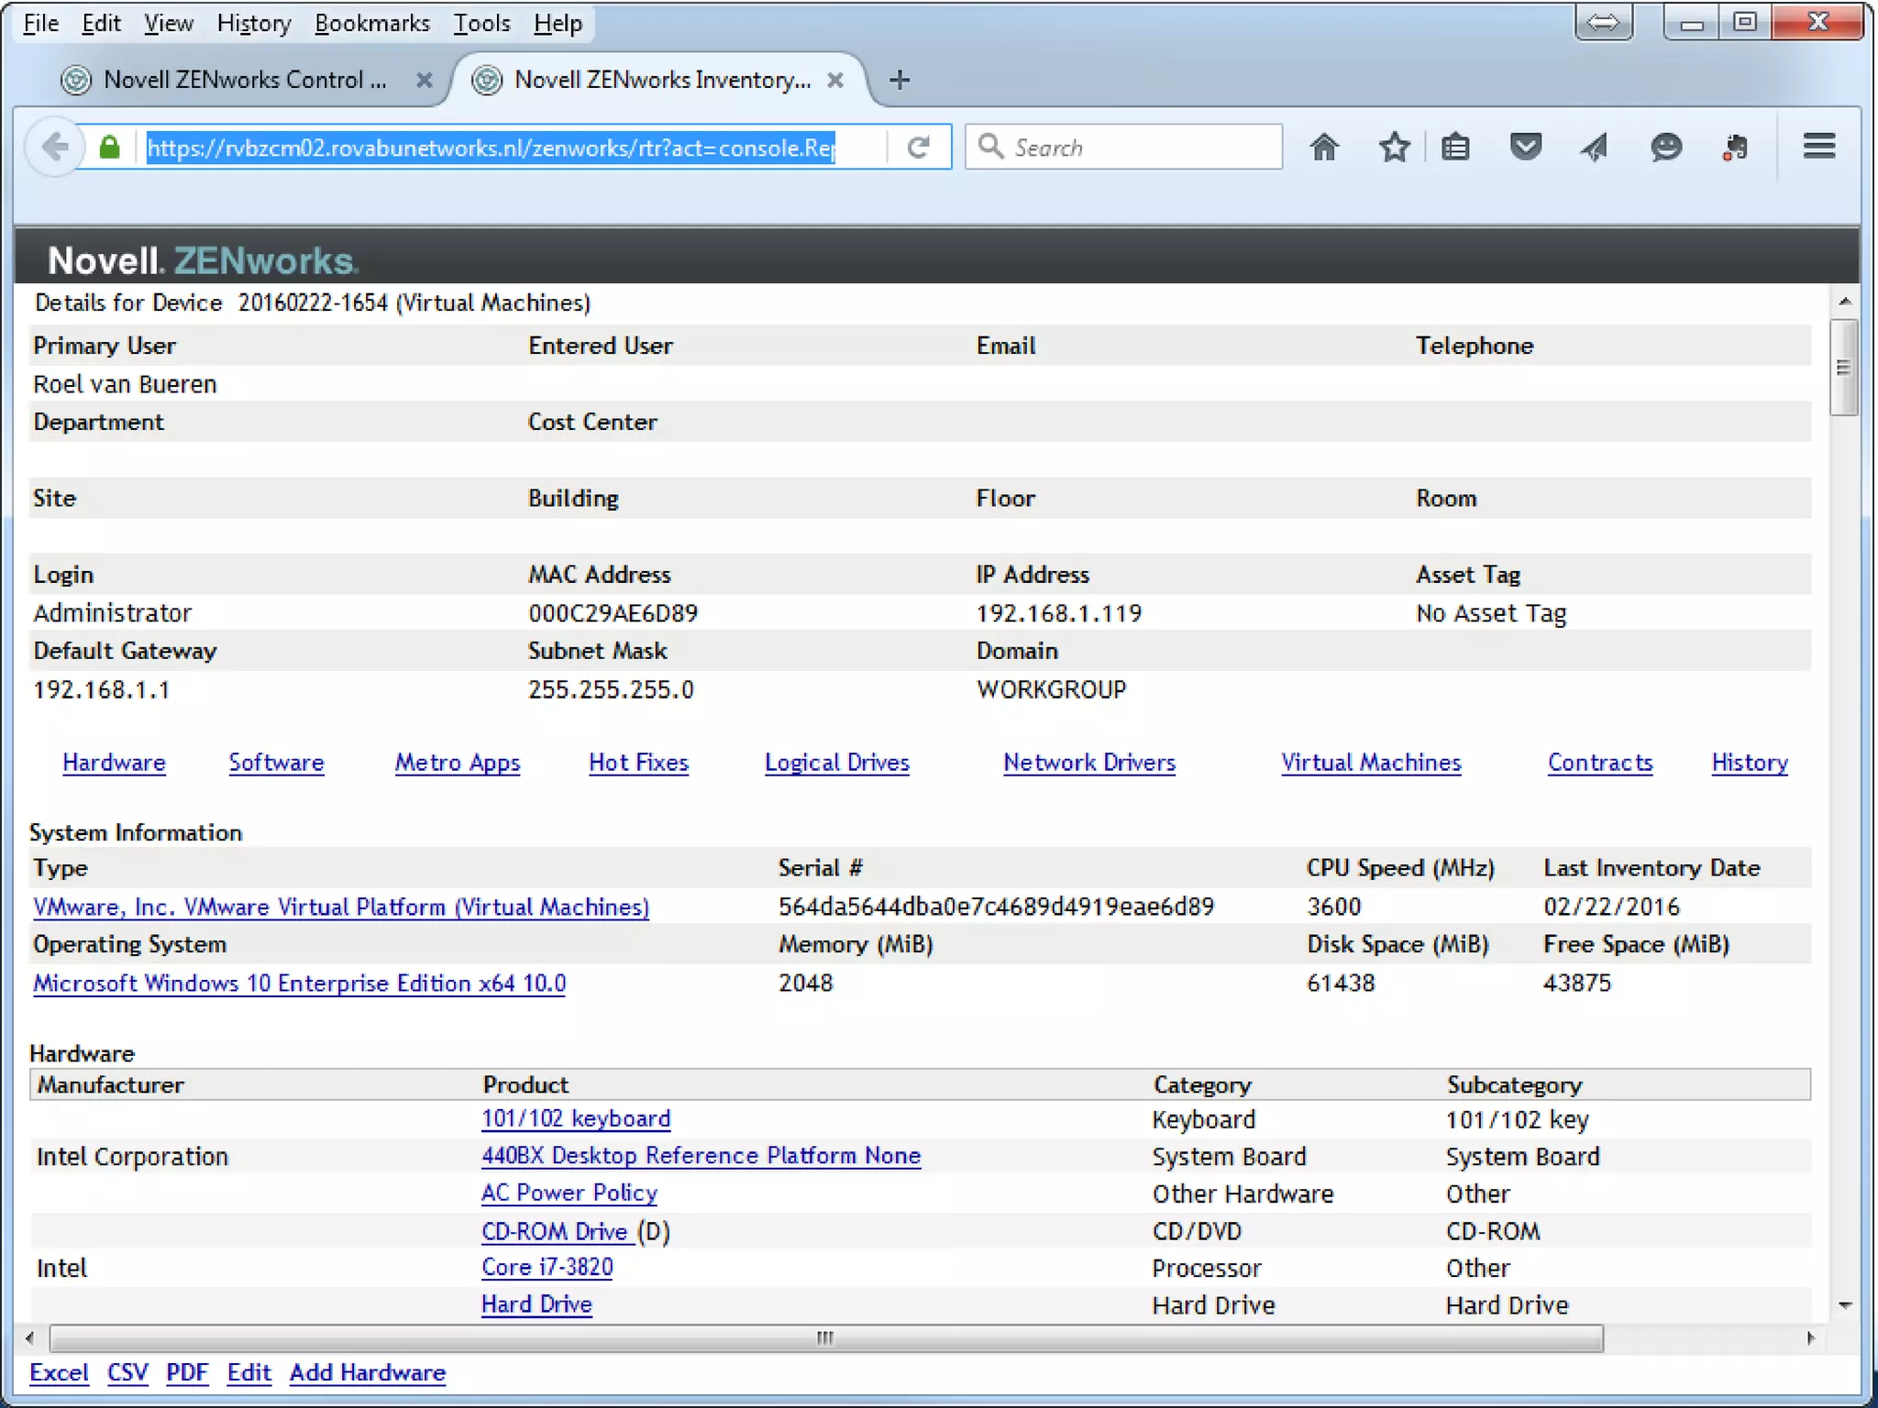The height and width of the screenshot is (1408, 1878).
Task: Open a new tab with plus icon
Action: point(900,80)
